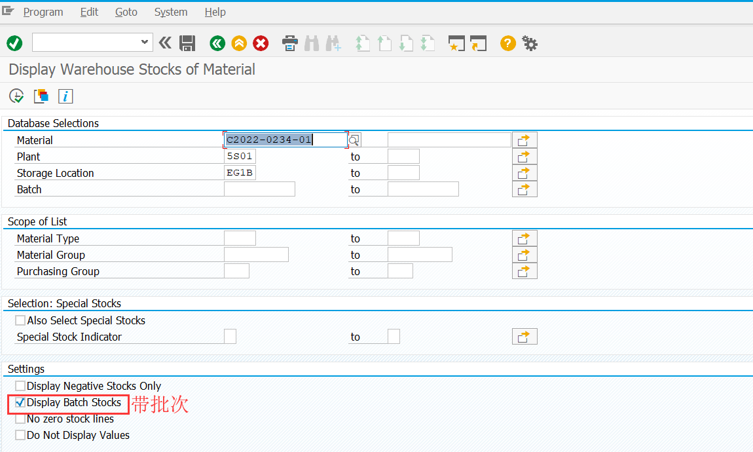Open SAP help with question mark icon
This screenshot has width=753, height=452.
click(x=507, y=43)
